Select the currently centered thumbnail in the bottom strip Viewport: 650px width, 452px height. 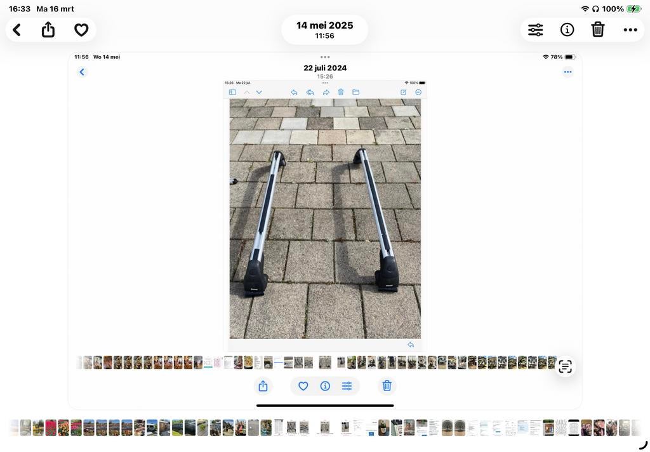point(325,427)
